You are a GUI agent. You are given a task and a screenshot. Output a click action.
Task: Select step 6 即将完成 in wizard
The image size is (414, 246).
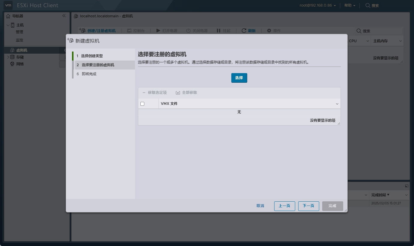[x=89, y=74]
